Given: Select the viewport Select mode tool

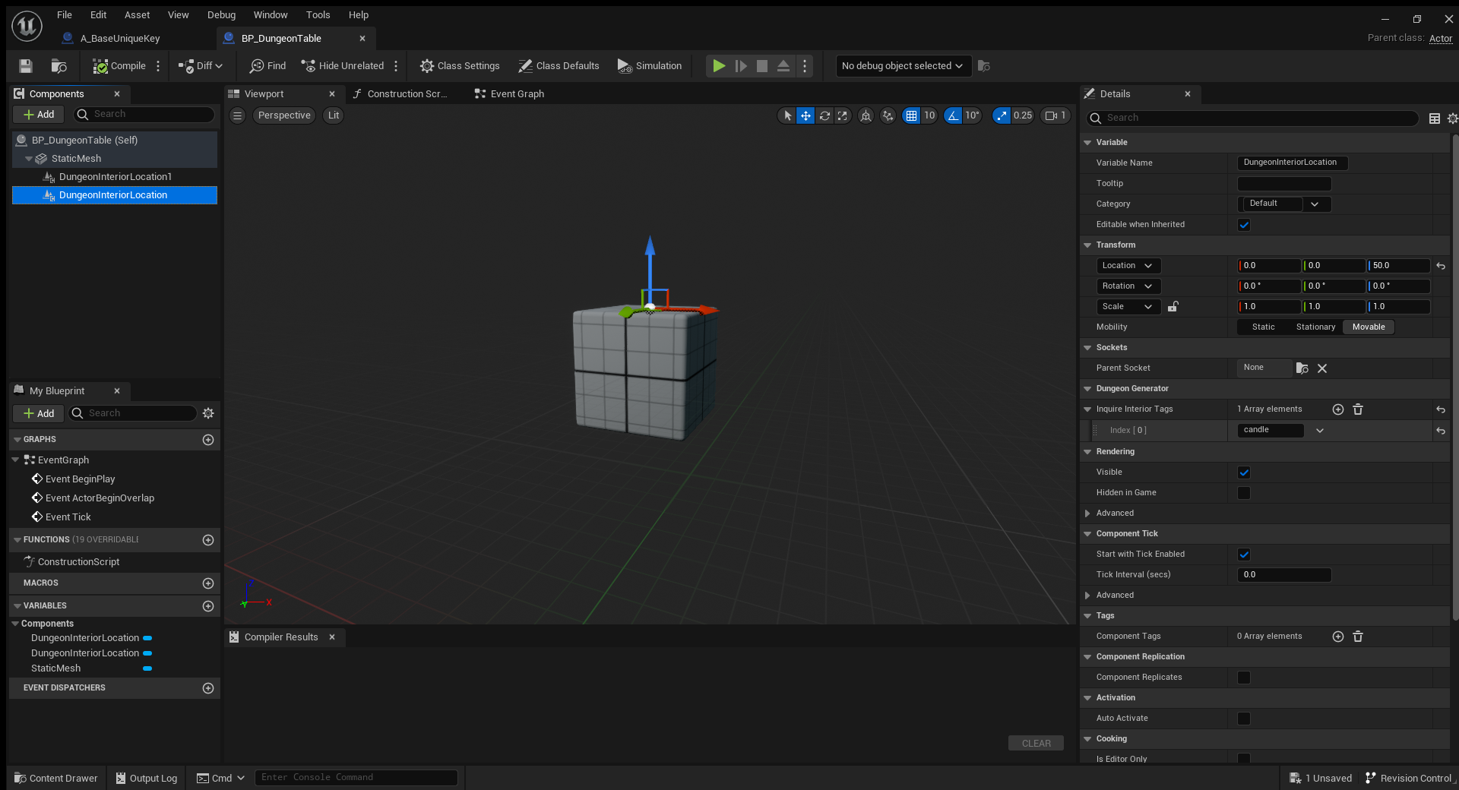Looking at the screenshot, I should 787,115.
